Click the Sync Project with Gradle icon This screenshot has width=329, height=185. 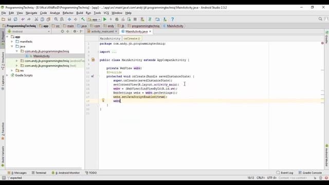tap(150, 20)
